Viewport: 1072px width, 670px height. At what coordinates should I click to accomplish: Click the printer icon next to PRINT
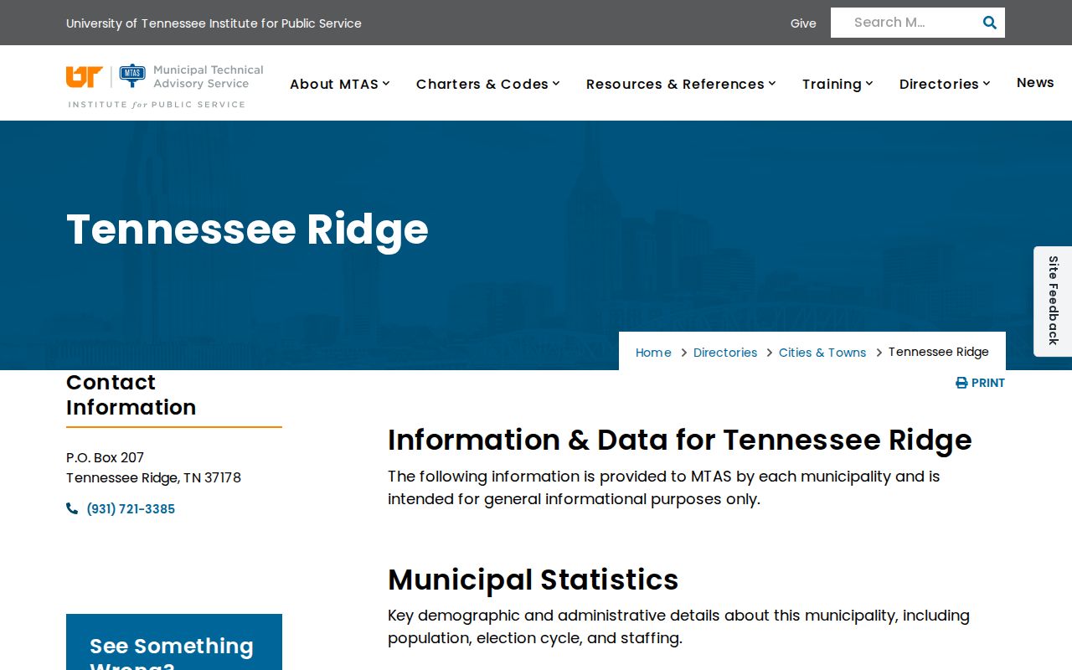961,383
